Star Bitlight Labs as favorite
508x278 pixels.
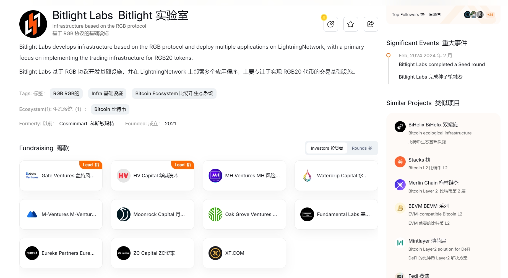point(351,24)
